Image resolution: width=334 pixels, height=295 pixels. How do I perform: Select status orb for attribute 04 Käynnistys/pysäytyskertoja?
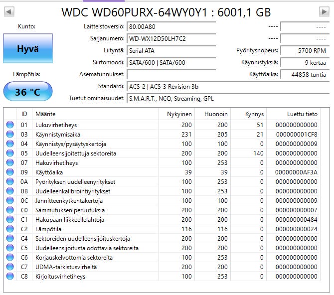(10, 144)
